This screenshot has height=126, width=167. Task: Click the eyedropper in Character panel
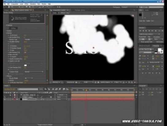(156, 50)
